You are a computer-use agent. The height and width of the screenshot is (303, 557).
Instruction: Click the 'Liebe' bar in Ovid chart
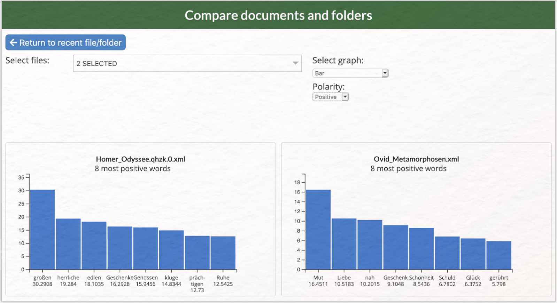[x=344, y=244]
